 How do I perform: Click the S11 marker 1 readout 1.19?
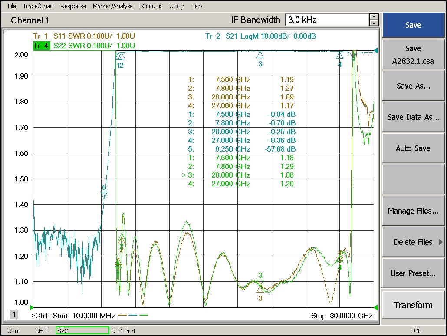[x=287, y=79]
